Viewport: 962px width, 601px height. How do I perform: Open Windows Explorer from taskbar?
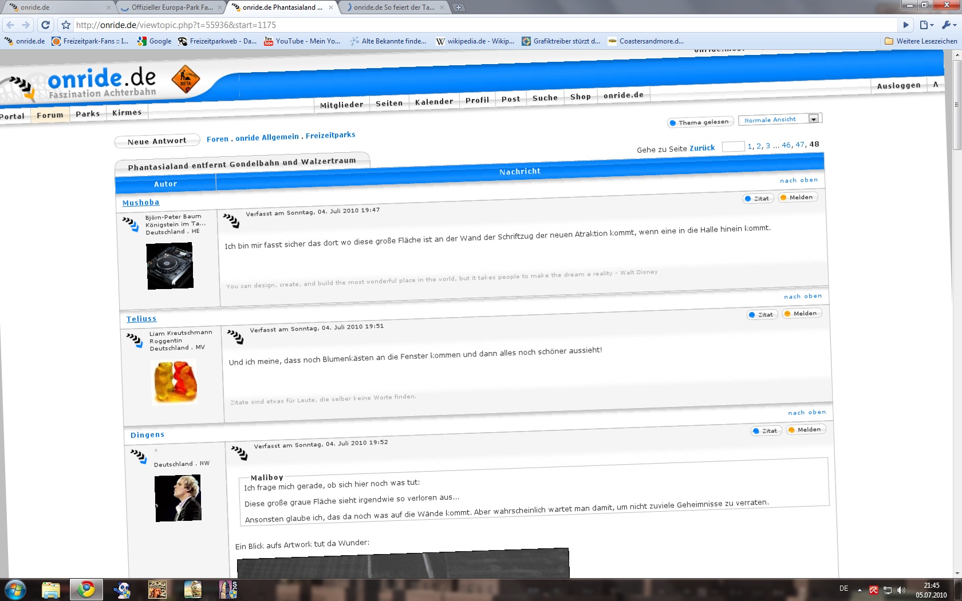pos(51,590)
